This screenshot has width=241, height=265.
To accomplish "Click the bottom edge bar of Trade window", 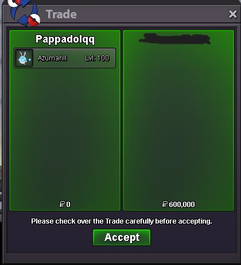I will (x=120, y=258).
